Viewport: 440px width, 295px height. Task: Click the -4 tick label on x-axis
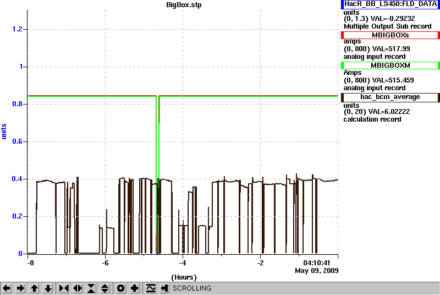[183, 263]
